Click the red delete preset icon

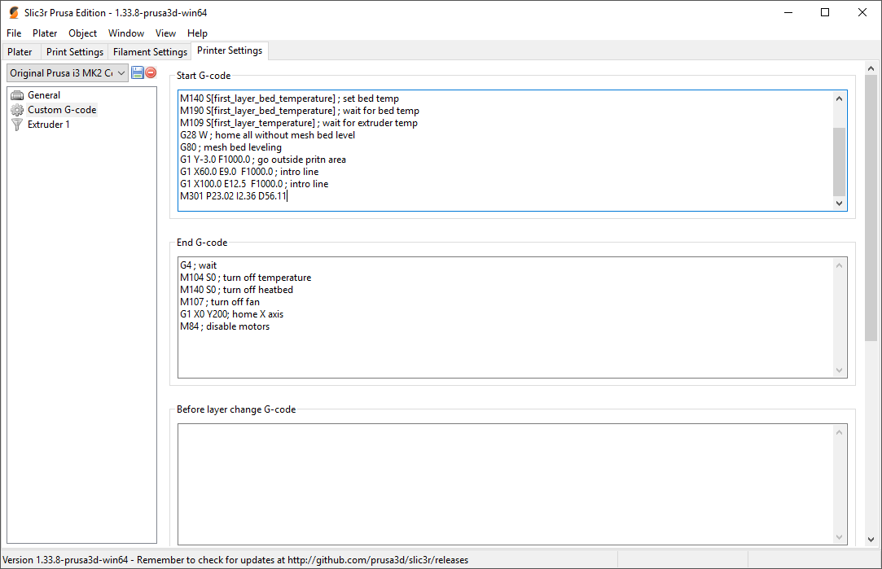click(x=151, y=73)
